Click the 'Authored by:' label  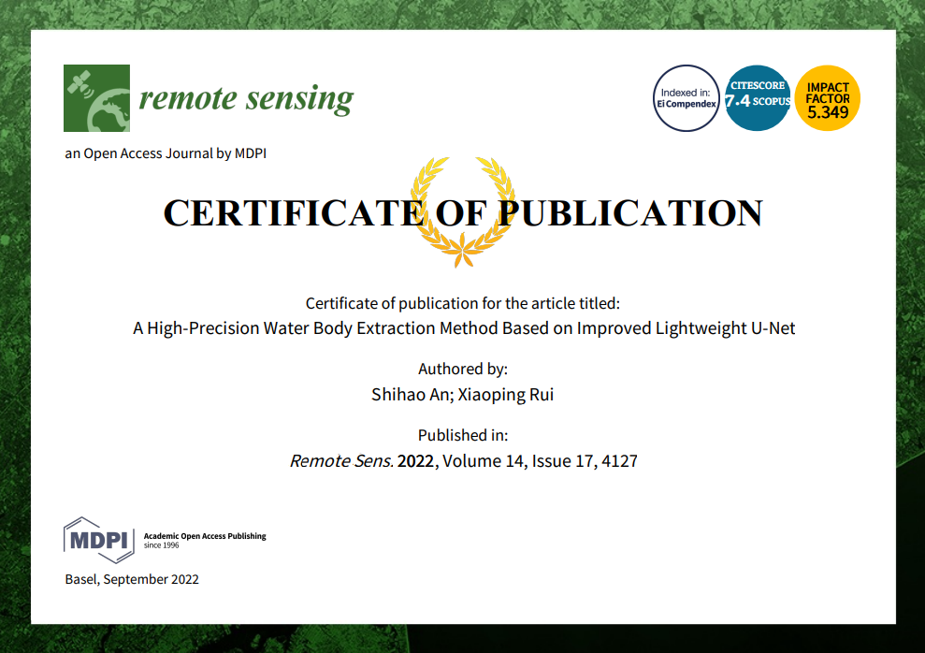click(x=463, y=369)
